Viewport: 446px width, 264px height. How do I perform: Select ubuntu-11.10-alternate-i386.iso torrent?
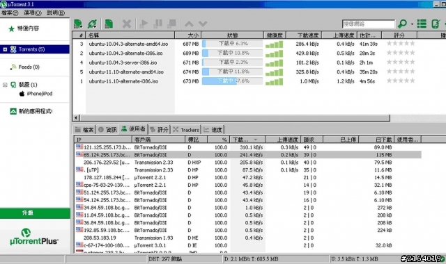coord(123,81)
